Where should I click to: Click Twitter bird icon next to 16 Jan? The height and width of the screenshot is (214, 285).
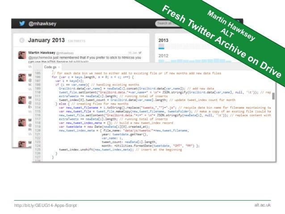(x=140, y=53)
